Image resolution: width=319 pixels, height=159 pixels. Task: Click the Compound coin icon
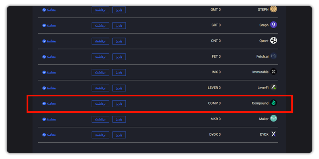tap(273, 103)
